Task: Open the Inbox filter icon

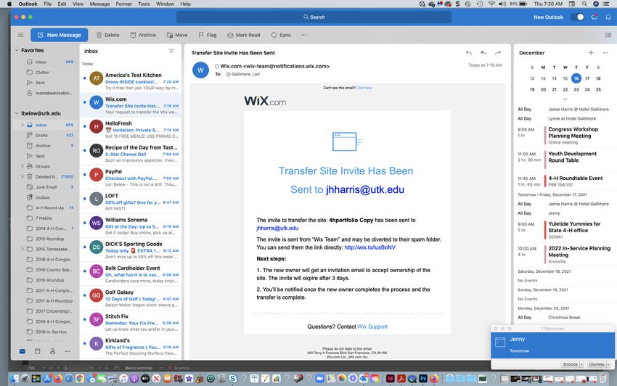Action: (x=171, y=51)
